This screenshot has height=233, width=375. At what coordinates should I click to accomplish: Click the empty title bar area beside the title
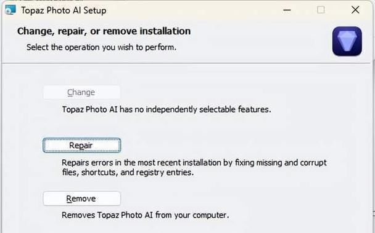(191, 10)
